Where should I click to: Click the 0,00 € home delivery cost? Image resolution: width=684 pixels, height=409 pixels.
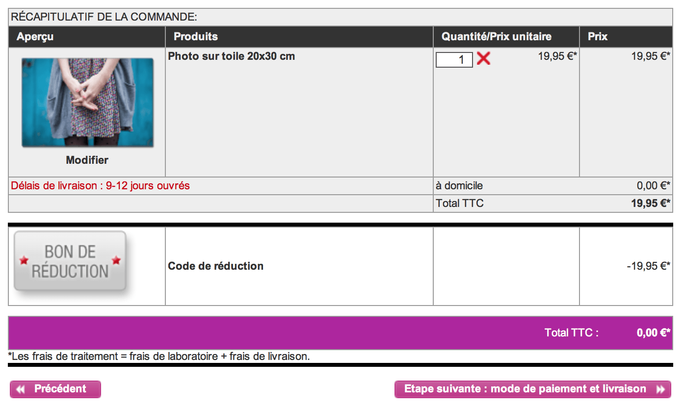(654, 186)
